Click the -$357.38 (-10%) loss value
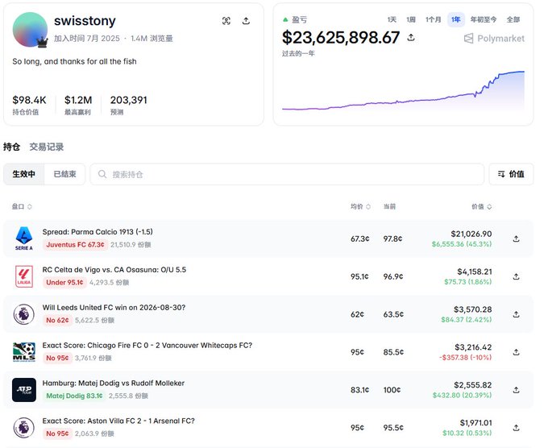Screen dimensions: 548x448 pos(465,358)
